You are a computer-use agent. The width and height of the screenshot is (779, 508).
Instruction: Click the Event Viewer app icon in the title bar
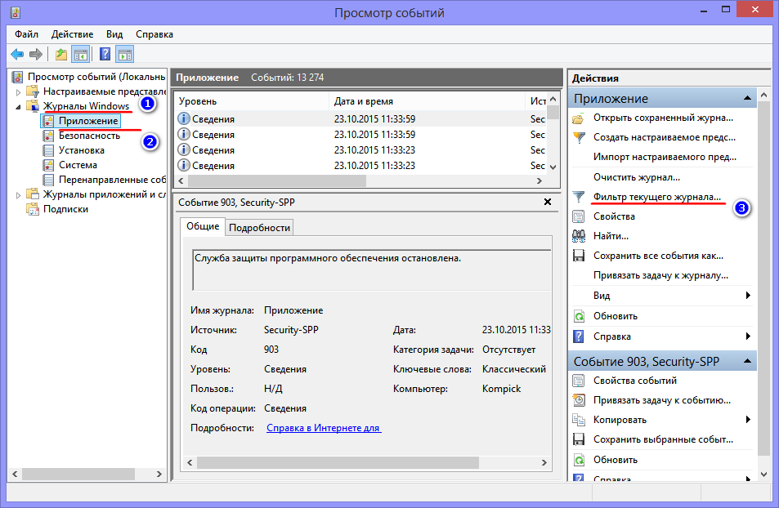click(16, 12)
